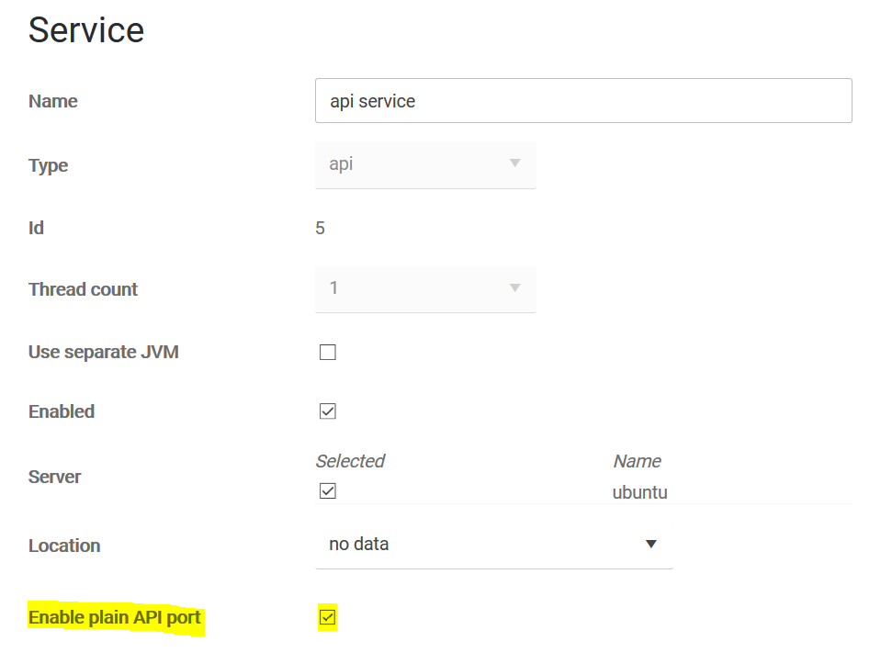Viewport: 892px width, 664px height.
Task: Uncheck the Enabled checkbox
Action: 327,411
